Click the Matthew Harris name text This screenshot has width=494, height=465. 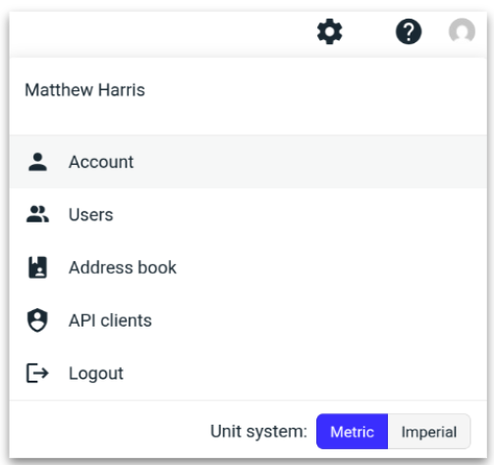point(85,90)
